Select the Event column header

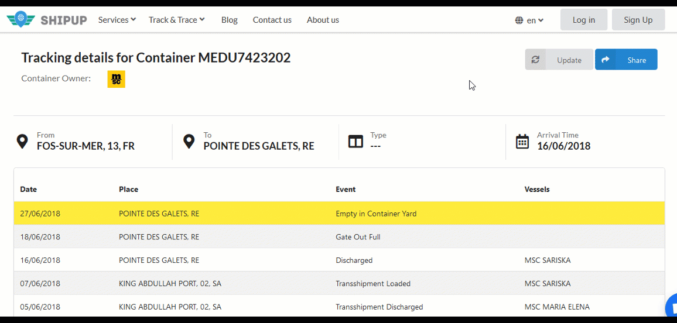(346, 190)
